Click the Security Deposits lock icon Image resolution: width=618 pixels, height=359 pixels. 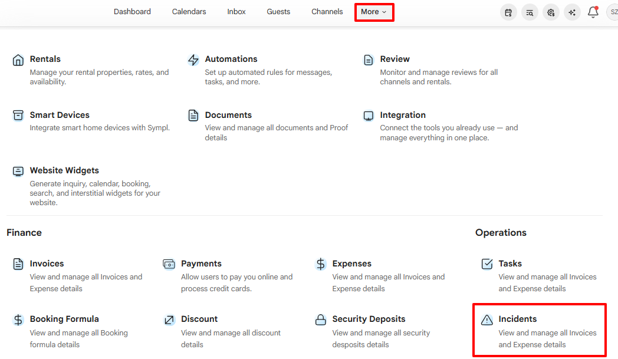click(x=321, y=320)
